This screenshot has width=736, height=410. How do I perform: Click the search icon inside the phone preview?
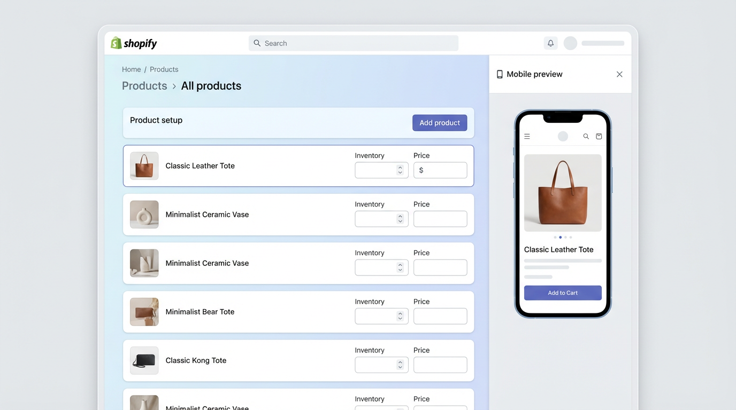point(586,136)
